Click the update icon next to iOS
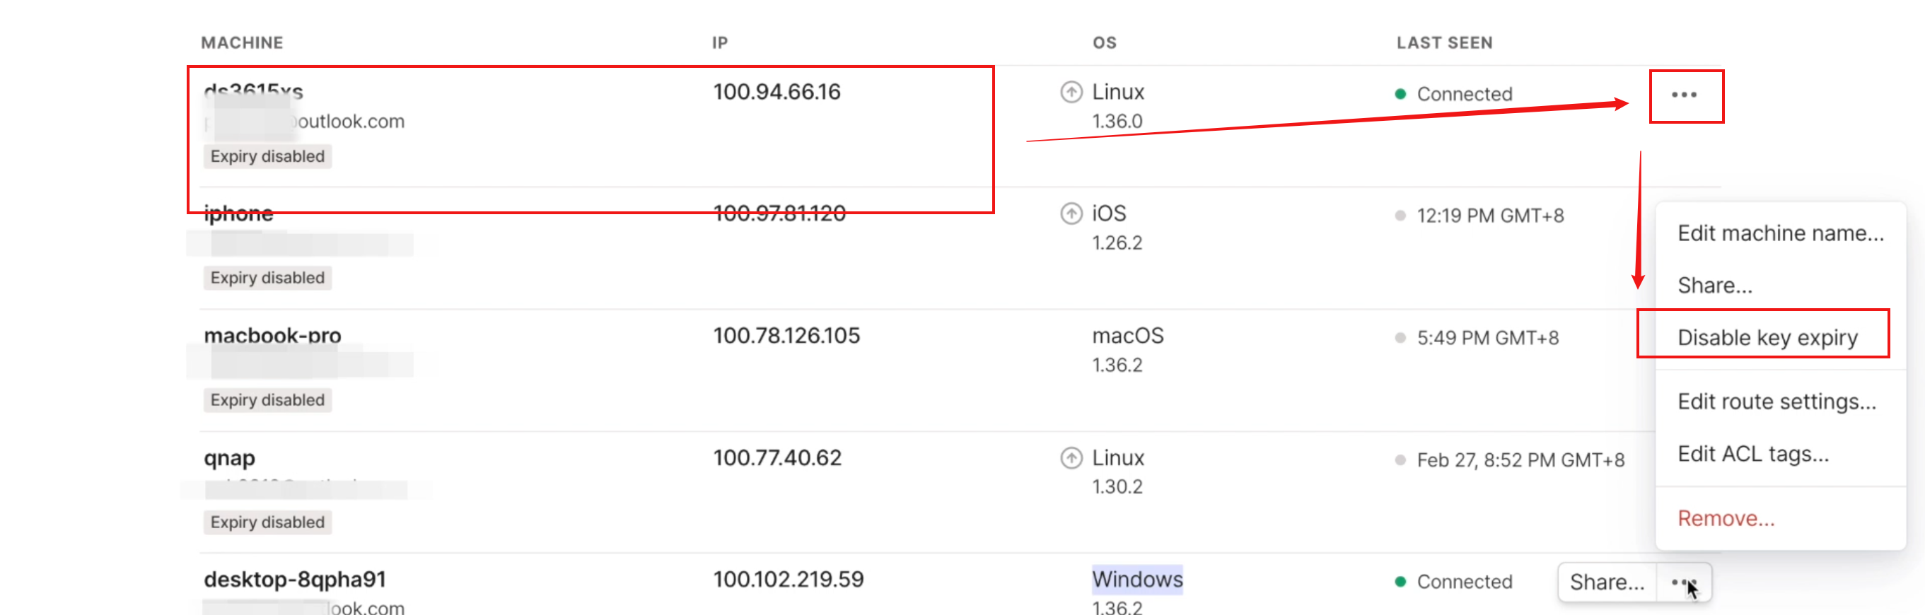The image size is (1925, 615). [x=1071, y=213]
